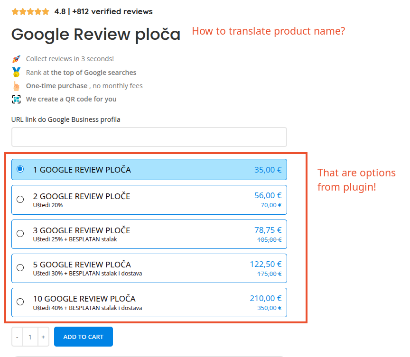
Task: Click the Collect reviews in 3 seconds text
Action: pos(70,59)
